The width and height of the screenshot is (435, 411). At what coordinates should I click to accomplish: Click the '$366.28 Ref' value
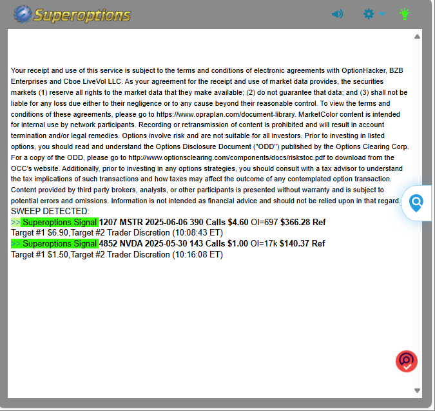coord(303,222)
